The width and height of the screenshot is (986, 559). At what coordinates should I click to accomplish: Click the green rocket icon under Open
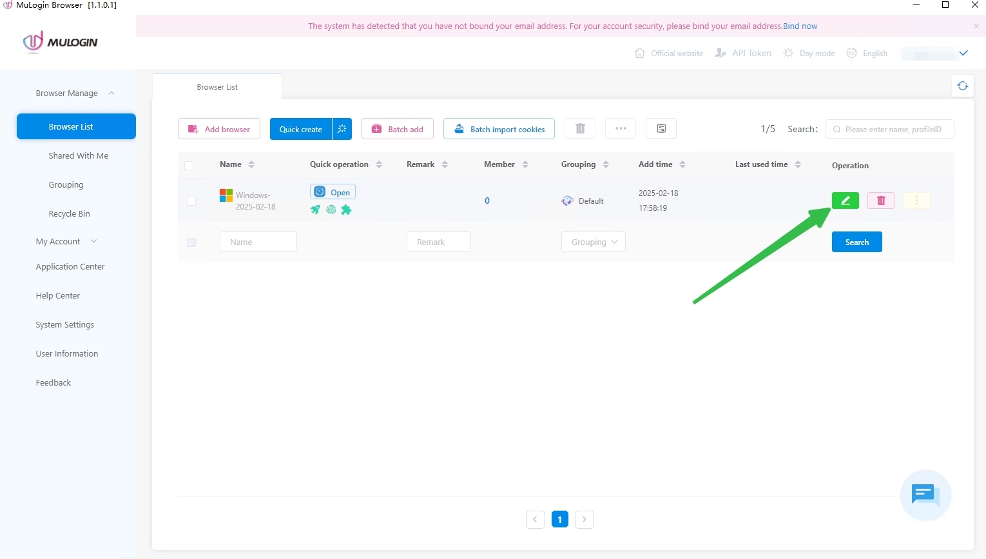click(x=315, y=210)
